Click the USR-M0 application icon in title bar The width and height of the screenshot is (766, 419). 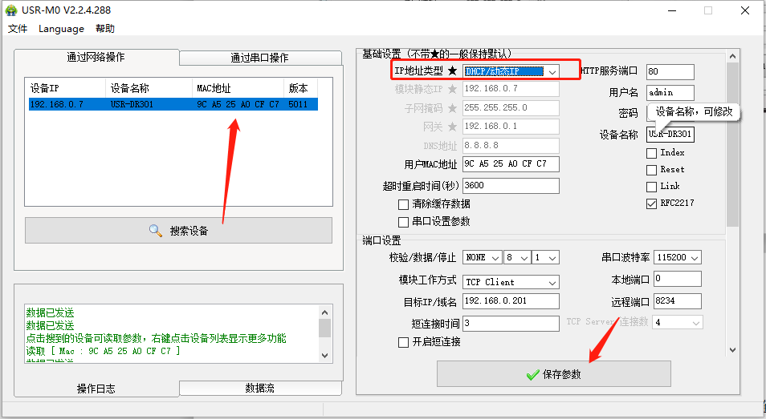[x=10, y=10]
